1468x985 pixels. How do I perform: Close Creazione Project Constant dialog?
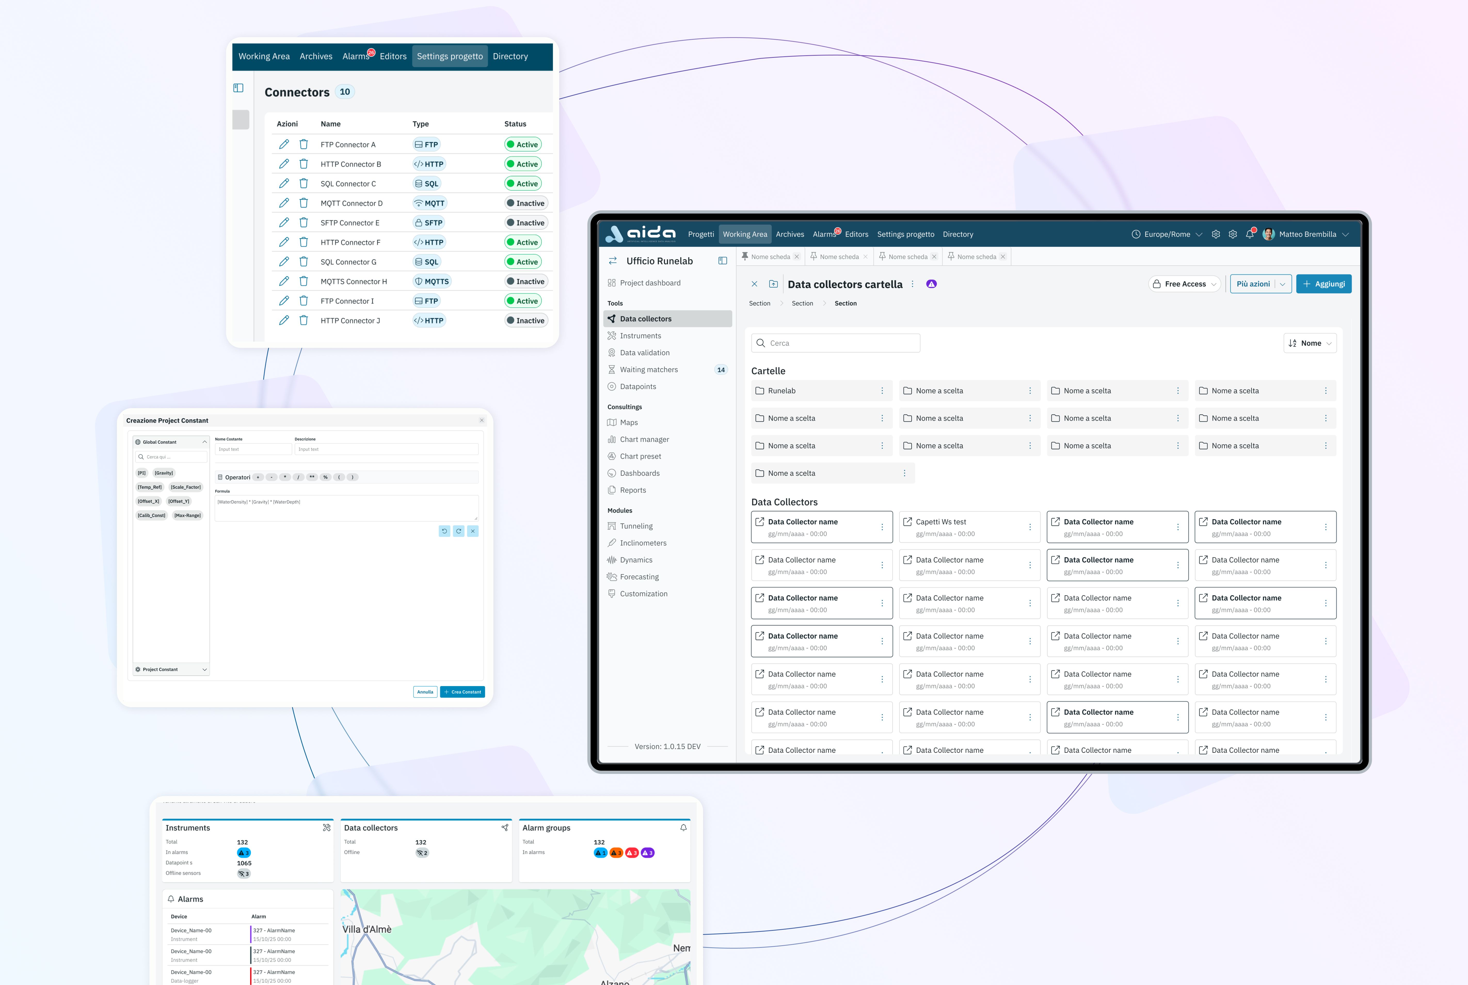coord(482,420)
